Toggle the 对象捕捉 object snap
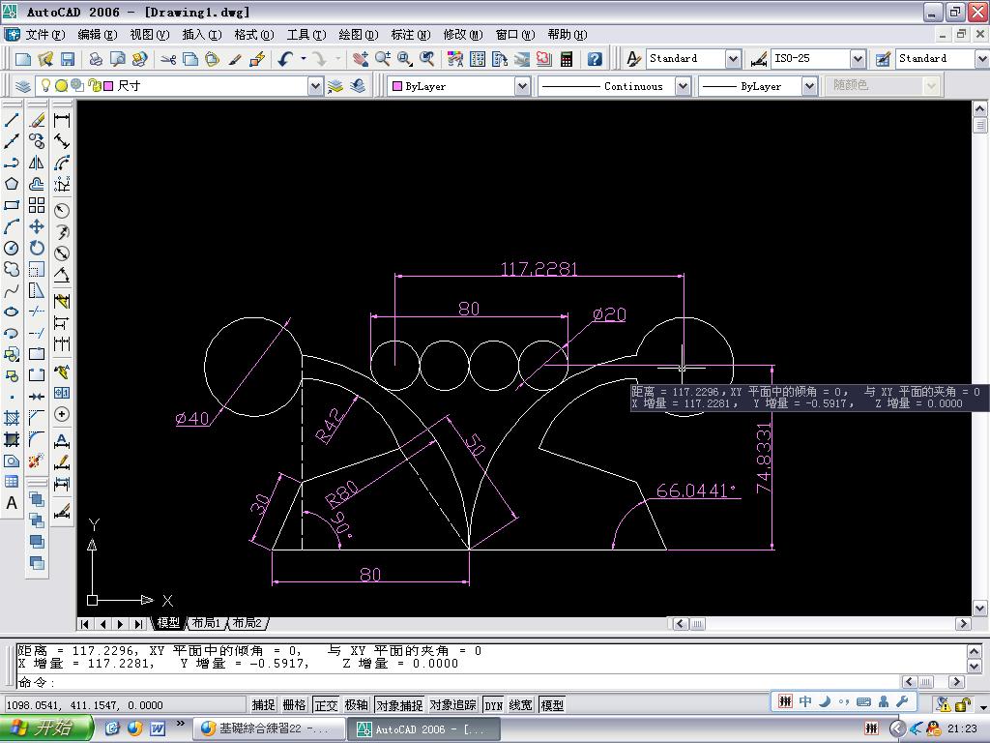The height and width of the screenshot is (743, 990). coord(399,705)
